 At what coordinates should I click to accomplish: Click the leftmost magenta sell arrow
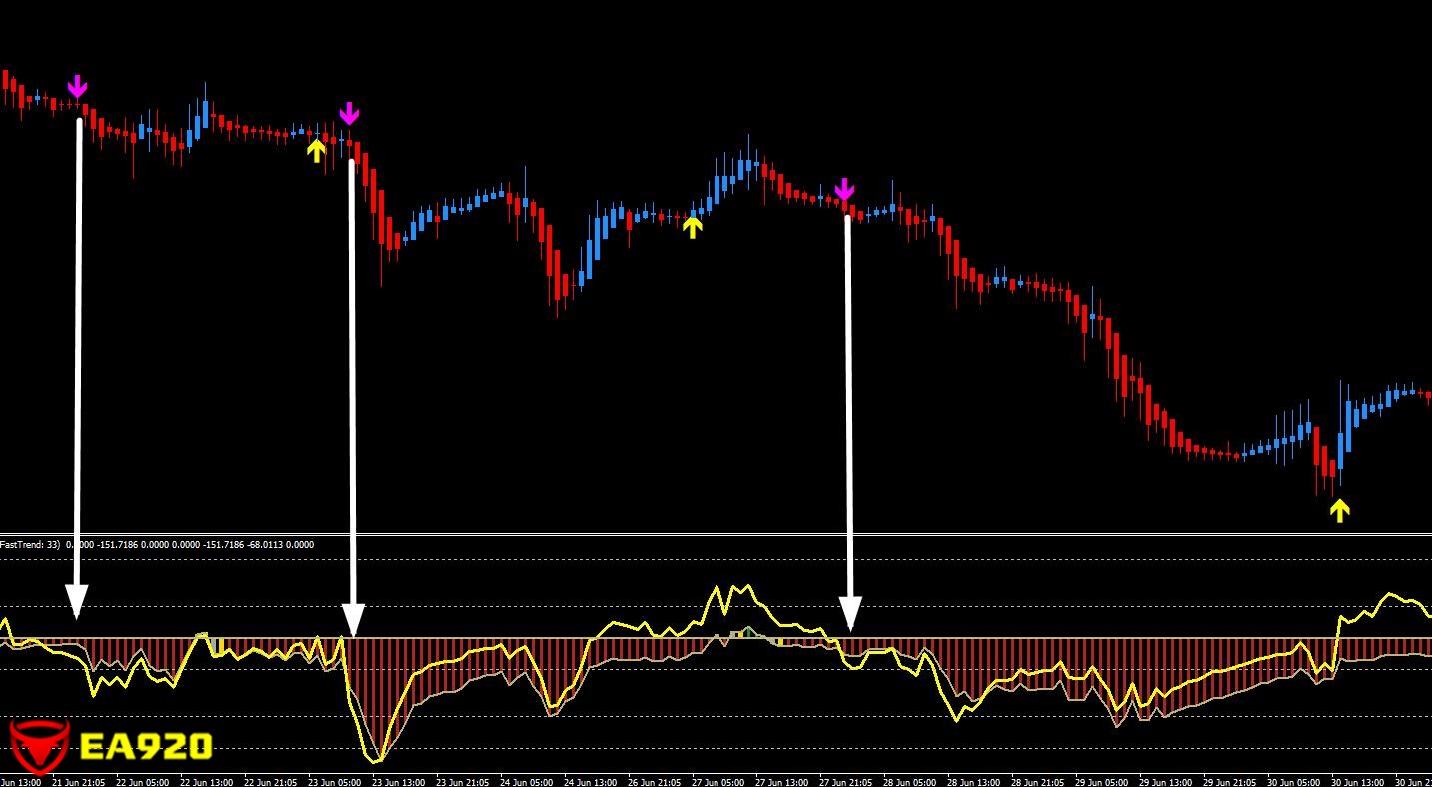click(77, 88)
